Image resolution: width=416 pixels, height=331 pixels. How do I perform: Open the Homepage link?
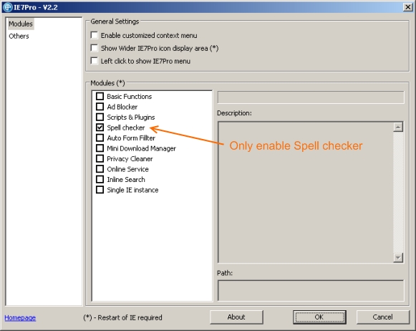20,317
